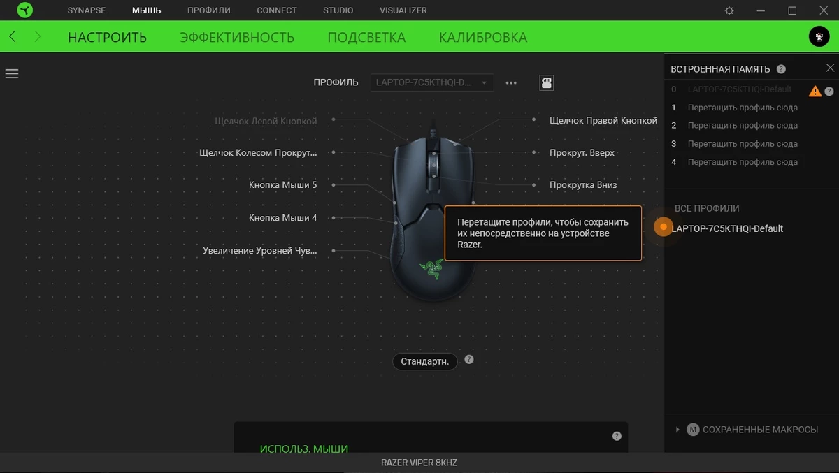Select Щелчок Левой Кнопкой assignment
The image size is (839, 473).
266,121
